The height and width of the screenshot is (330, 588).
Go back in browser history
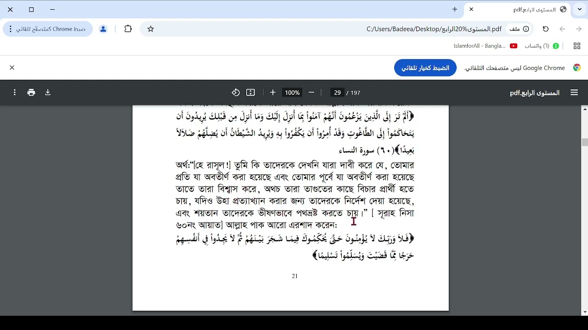pyautogui.click(x=562, y=29)
